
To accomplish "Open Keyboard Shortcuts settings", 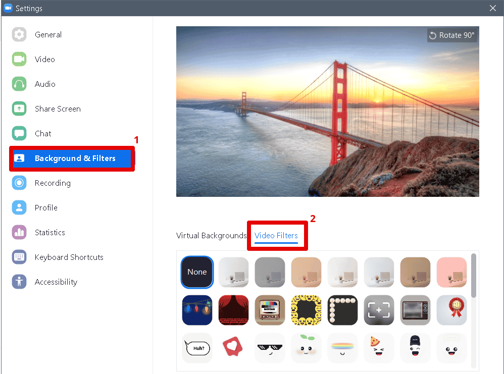I will click(x=69, y=257).
